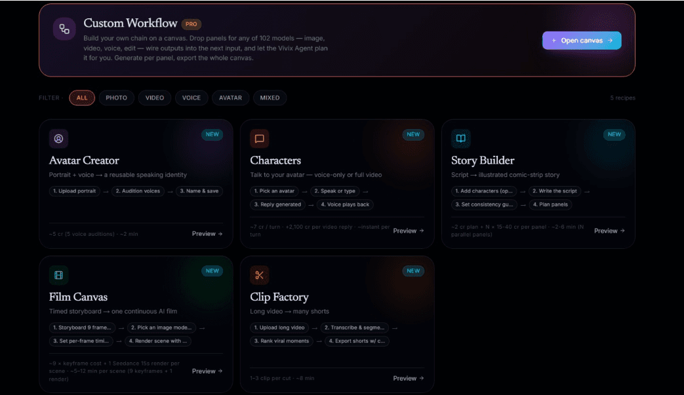684x395 pixels.
Task: Click the PRO badge beside Custom Workflow
Action: (x=191, y=24)
